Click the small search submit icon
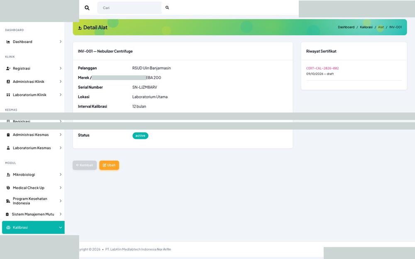Viewport: 415px width, 259px height. coord(167,7)
